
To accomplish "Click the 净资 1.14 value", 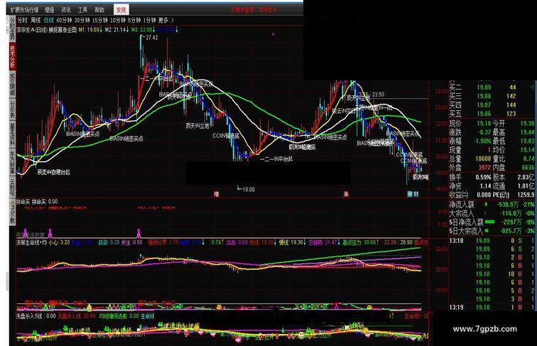I will (486, 186).
